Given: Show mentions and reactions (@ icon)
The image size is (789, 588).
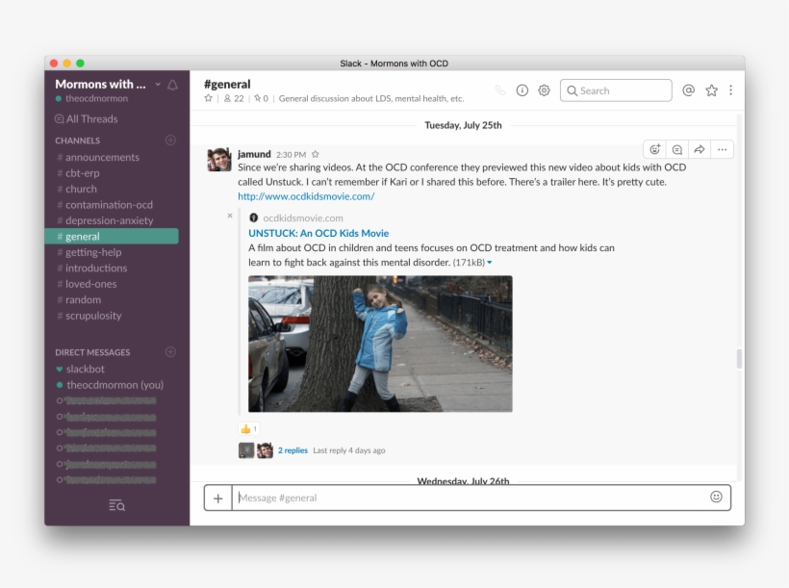Looking at the screenshot, I should (688, 90).
